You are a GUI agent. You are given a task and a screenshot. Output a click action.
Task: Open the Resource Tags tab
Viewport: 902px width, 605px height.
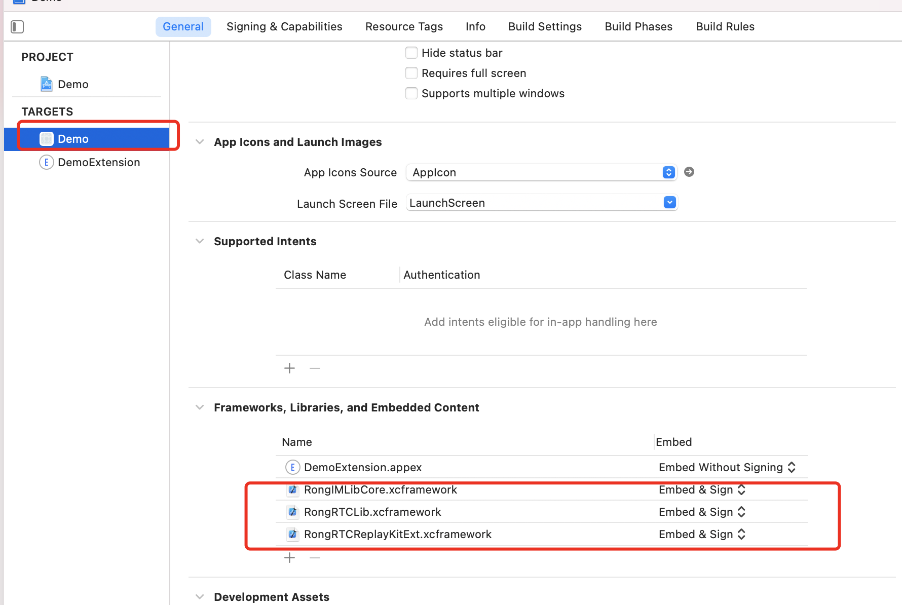pos(404,27)
